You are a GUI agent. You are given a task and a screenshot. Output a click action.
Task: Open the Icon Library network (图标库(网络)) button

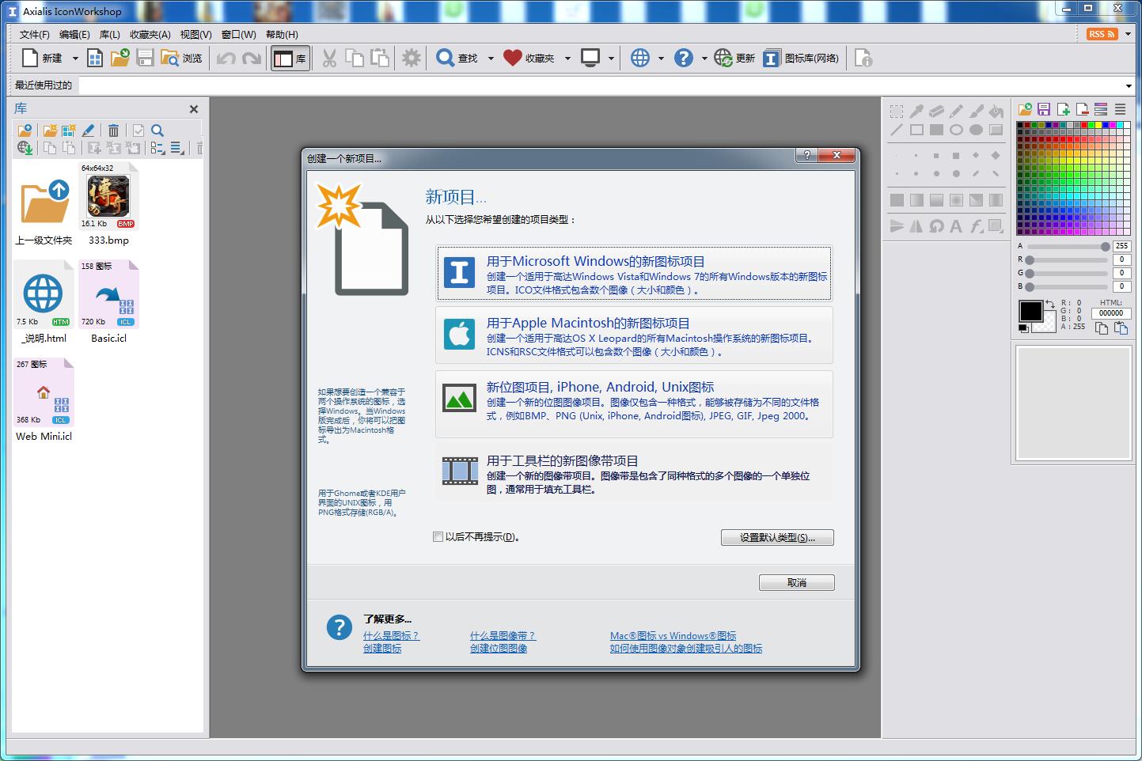click(x=801, y=58)
